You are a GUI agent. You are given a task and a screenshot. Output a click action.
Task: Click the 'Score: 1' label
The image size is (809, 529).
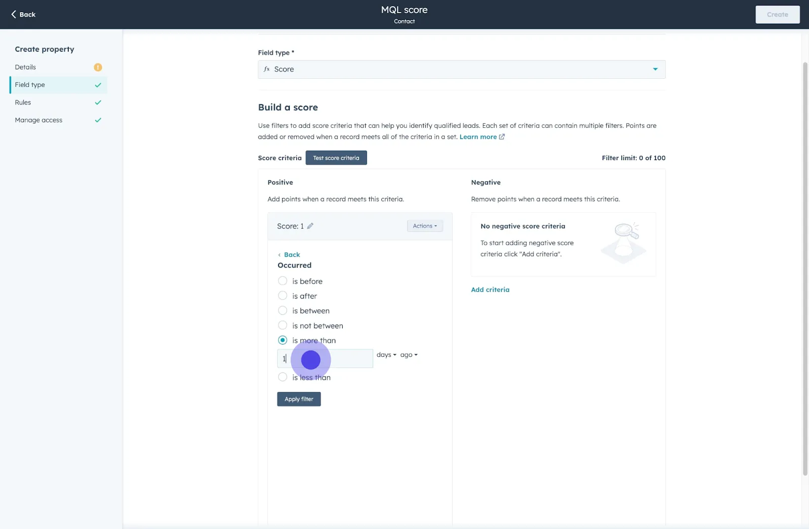point(290,226)
